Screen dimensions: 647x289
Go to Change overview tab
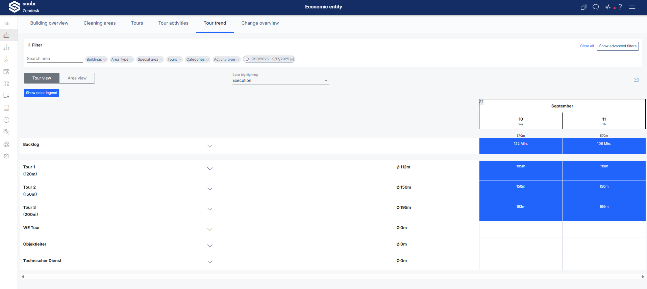pyautogui.click(x=260, y=23)
